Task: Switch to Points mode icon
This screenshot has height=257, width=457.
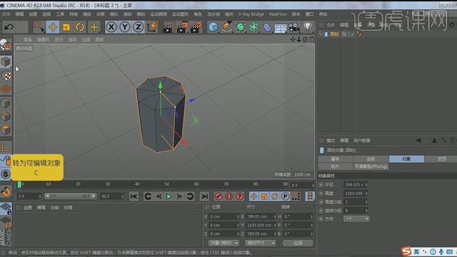Action: point(6,103)
